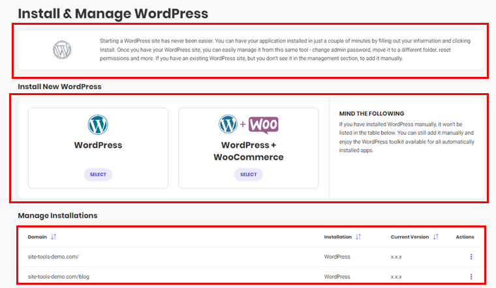Click the Install New WordPress heading
The image size is (496, 288).
click(x=59, y=87)
